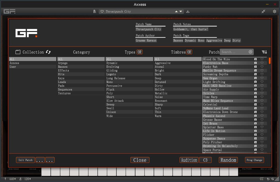Close the patch browser

(140, 160)
